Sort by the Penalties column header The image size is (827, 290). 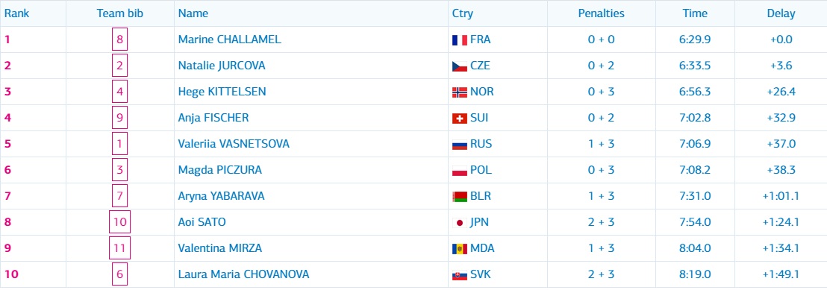point(602,13)
